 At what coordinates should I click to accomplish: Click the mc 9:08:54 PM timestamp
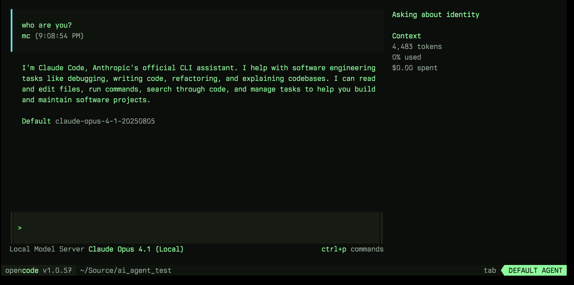[53, 36]
